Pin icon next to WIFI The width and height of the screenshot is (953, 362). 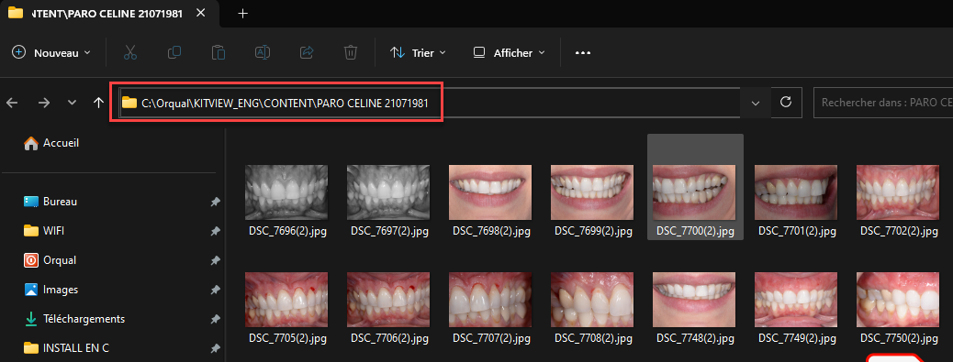(x=215, y=231)
